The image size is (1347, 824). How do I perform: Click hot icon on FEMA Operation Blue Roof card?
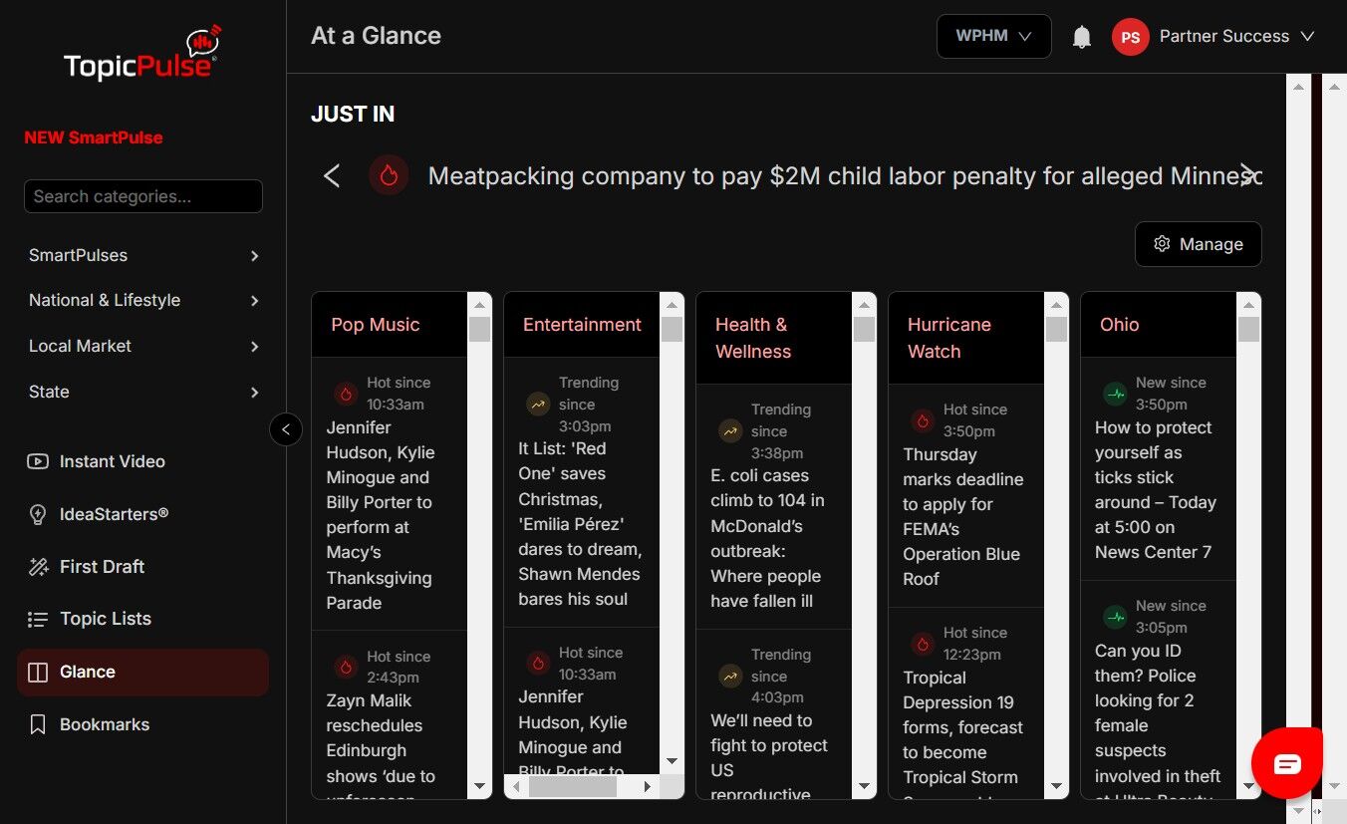923,420
